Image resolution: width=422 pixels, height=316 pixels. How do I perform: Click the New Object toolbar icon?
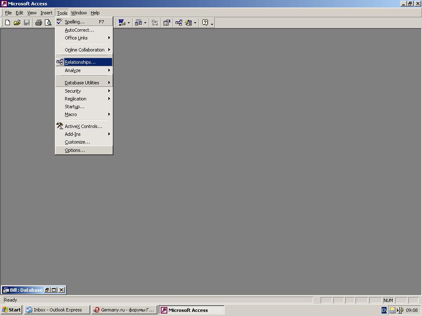click(x=188, y=23)
